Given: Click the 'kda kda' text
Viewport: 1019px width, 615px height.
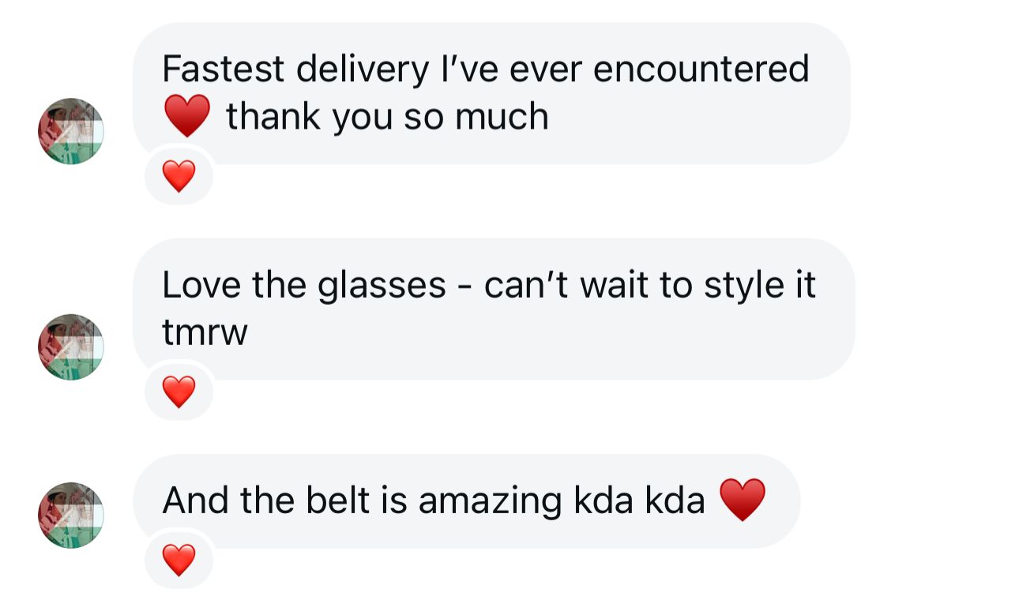Looking at the screenshot, I should click(x=641, y=501).
